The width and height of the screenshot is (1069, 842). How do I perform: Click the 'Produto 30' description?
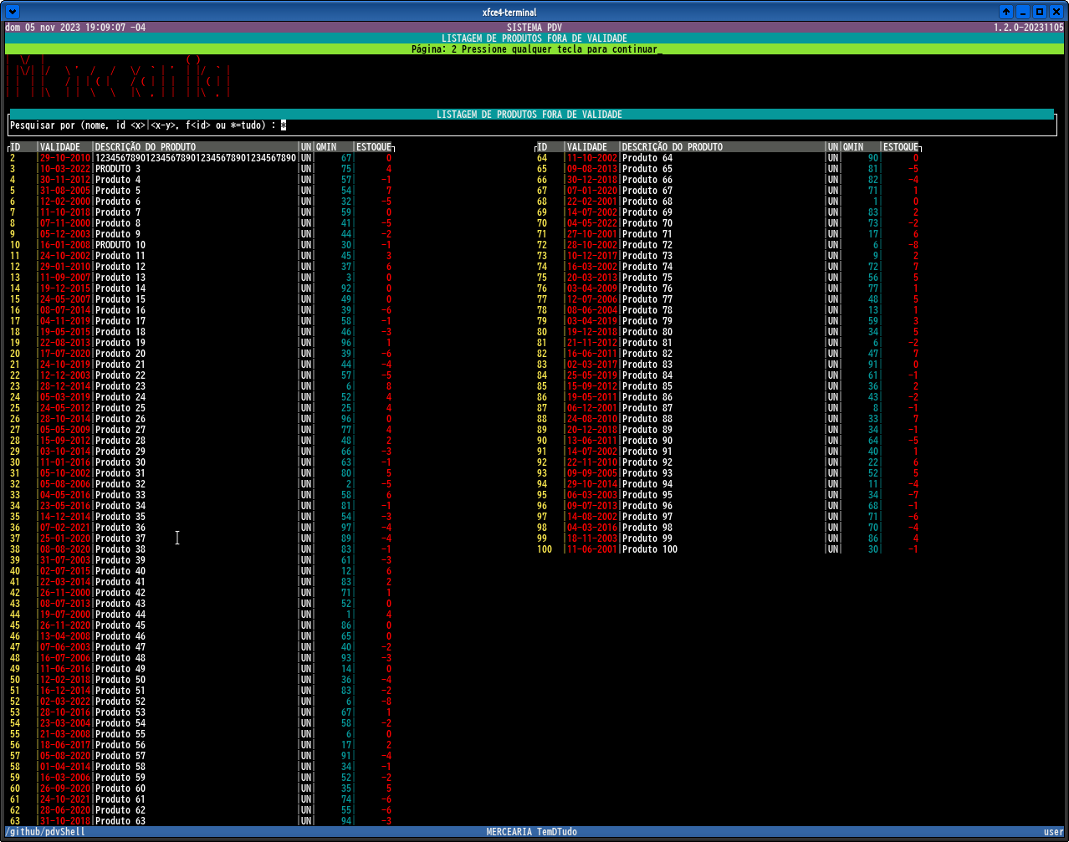pos(120,462)
